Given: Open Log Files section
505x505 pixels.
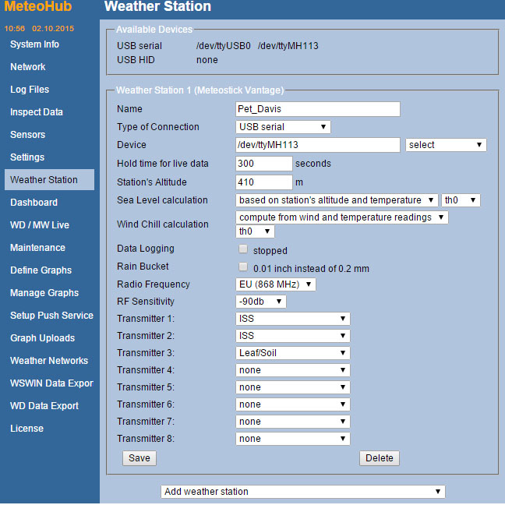Looking at the screenshot, I should [x=30, y=89].
